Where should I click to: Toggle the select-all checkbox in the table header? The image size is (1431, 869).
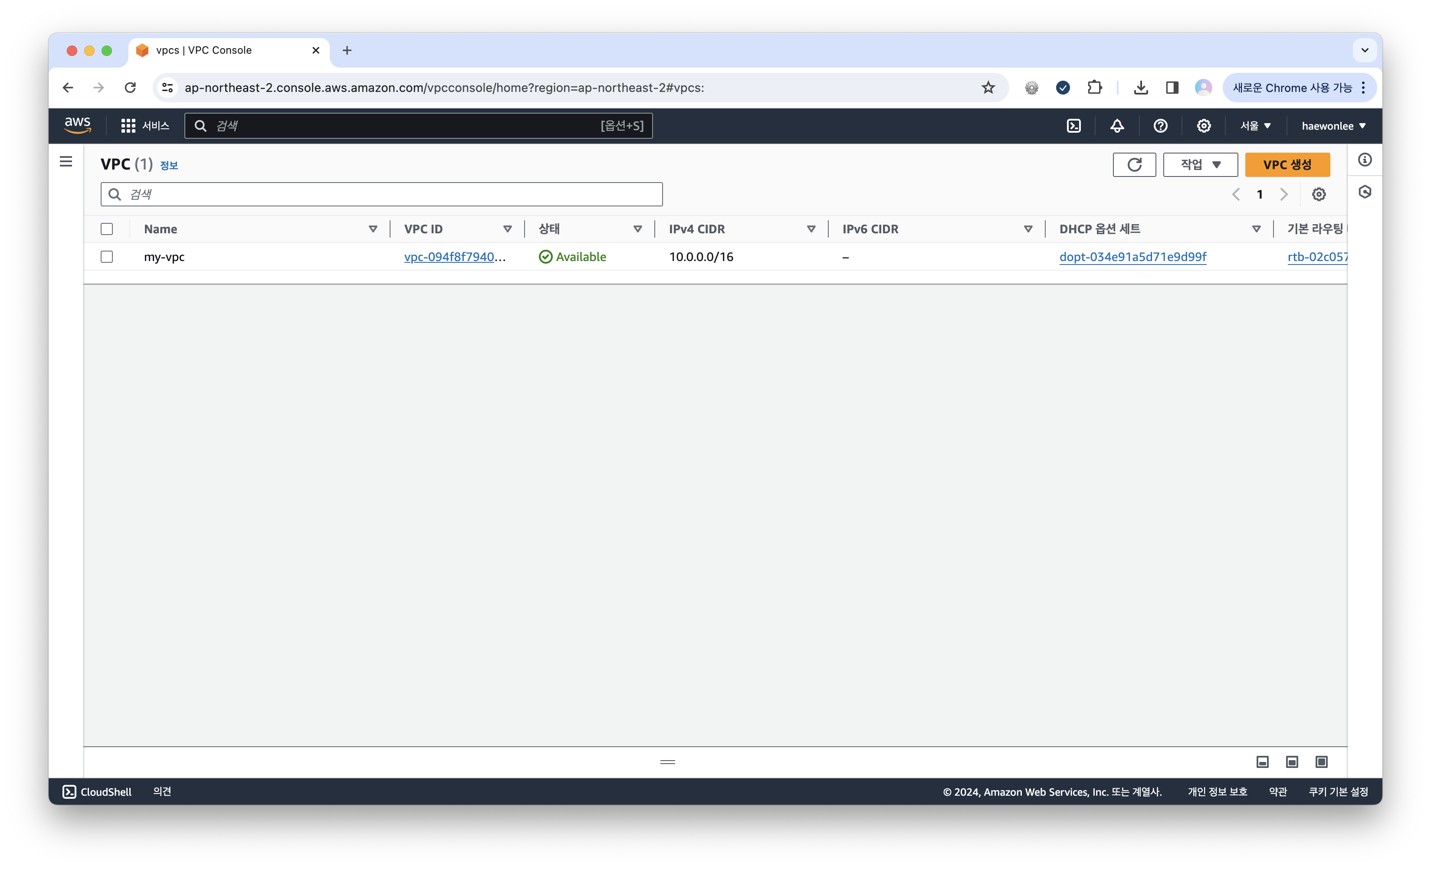point(107,229)
